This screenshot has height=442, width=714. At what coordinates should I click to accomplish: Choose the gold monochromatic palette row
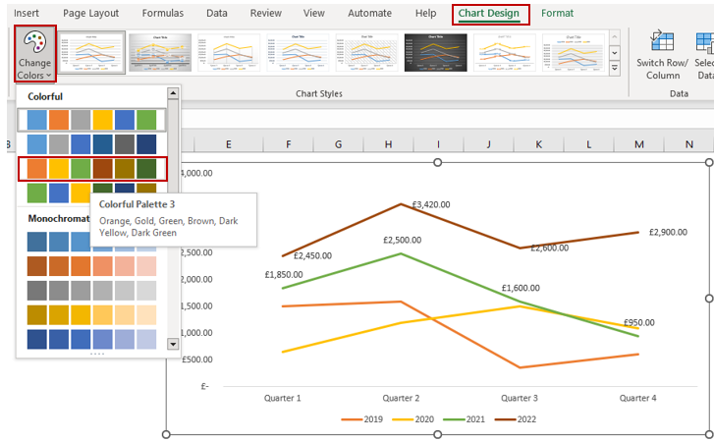click(91, 315)
